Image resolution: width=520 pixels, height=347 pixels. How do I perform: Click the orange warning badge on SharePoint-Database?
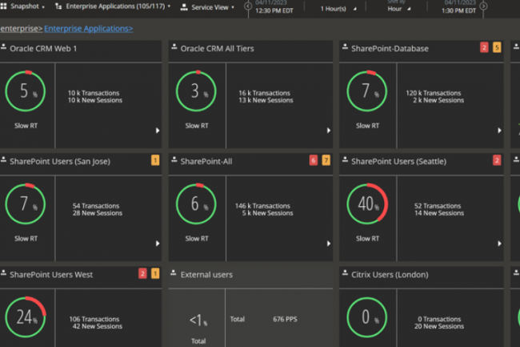tap(497, 48)
